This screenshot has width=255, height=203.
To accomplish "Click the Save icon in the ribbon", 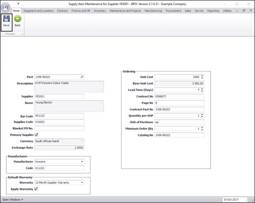I will click(x=6, y=19).
